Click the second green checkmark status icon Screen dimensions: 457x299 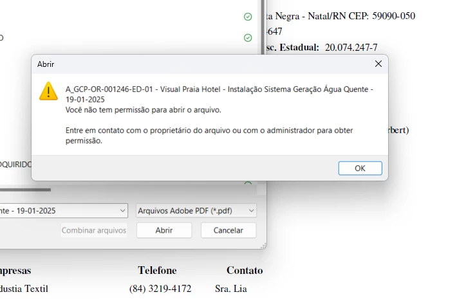[248, 38]
